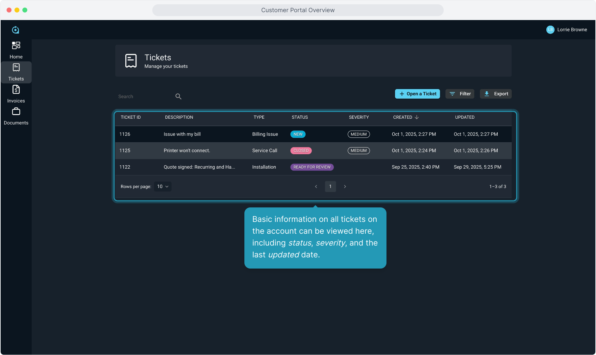Sort by Severity column header
The height and width of the screenshot is (355, 596).
coord(359,117)
